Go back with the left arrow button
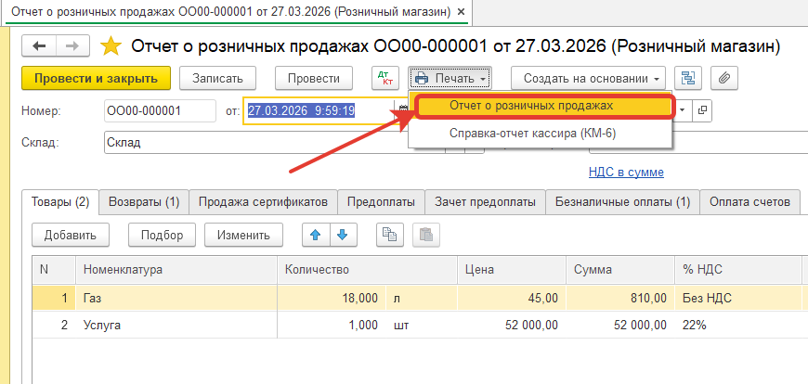808x384 pixels. (39, 45)
